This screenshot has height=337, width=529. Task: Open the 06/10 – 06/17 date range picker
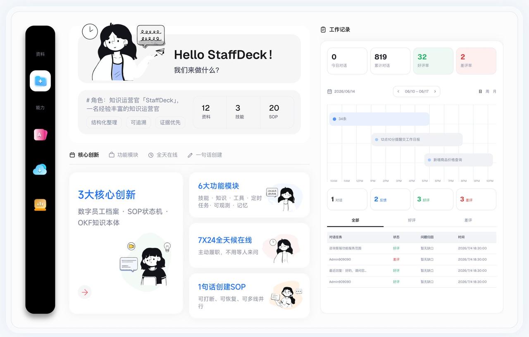pyautogui.click(x=417, y=91)
